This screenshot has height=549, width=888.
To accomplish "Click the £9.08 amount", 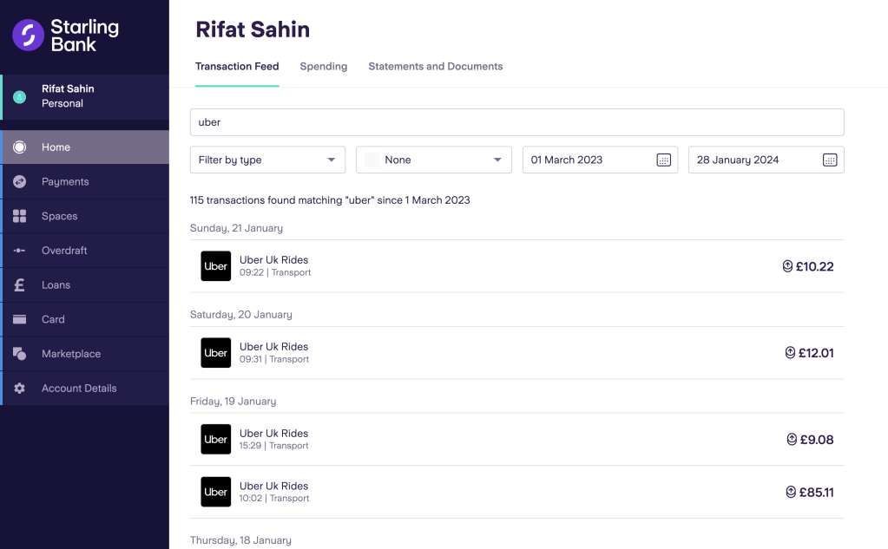I will tap(817, 440).
